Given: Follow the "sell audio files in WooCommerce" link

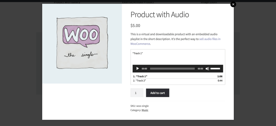Looking at the screenshot, I should [175, 41].
